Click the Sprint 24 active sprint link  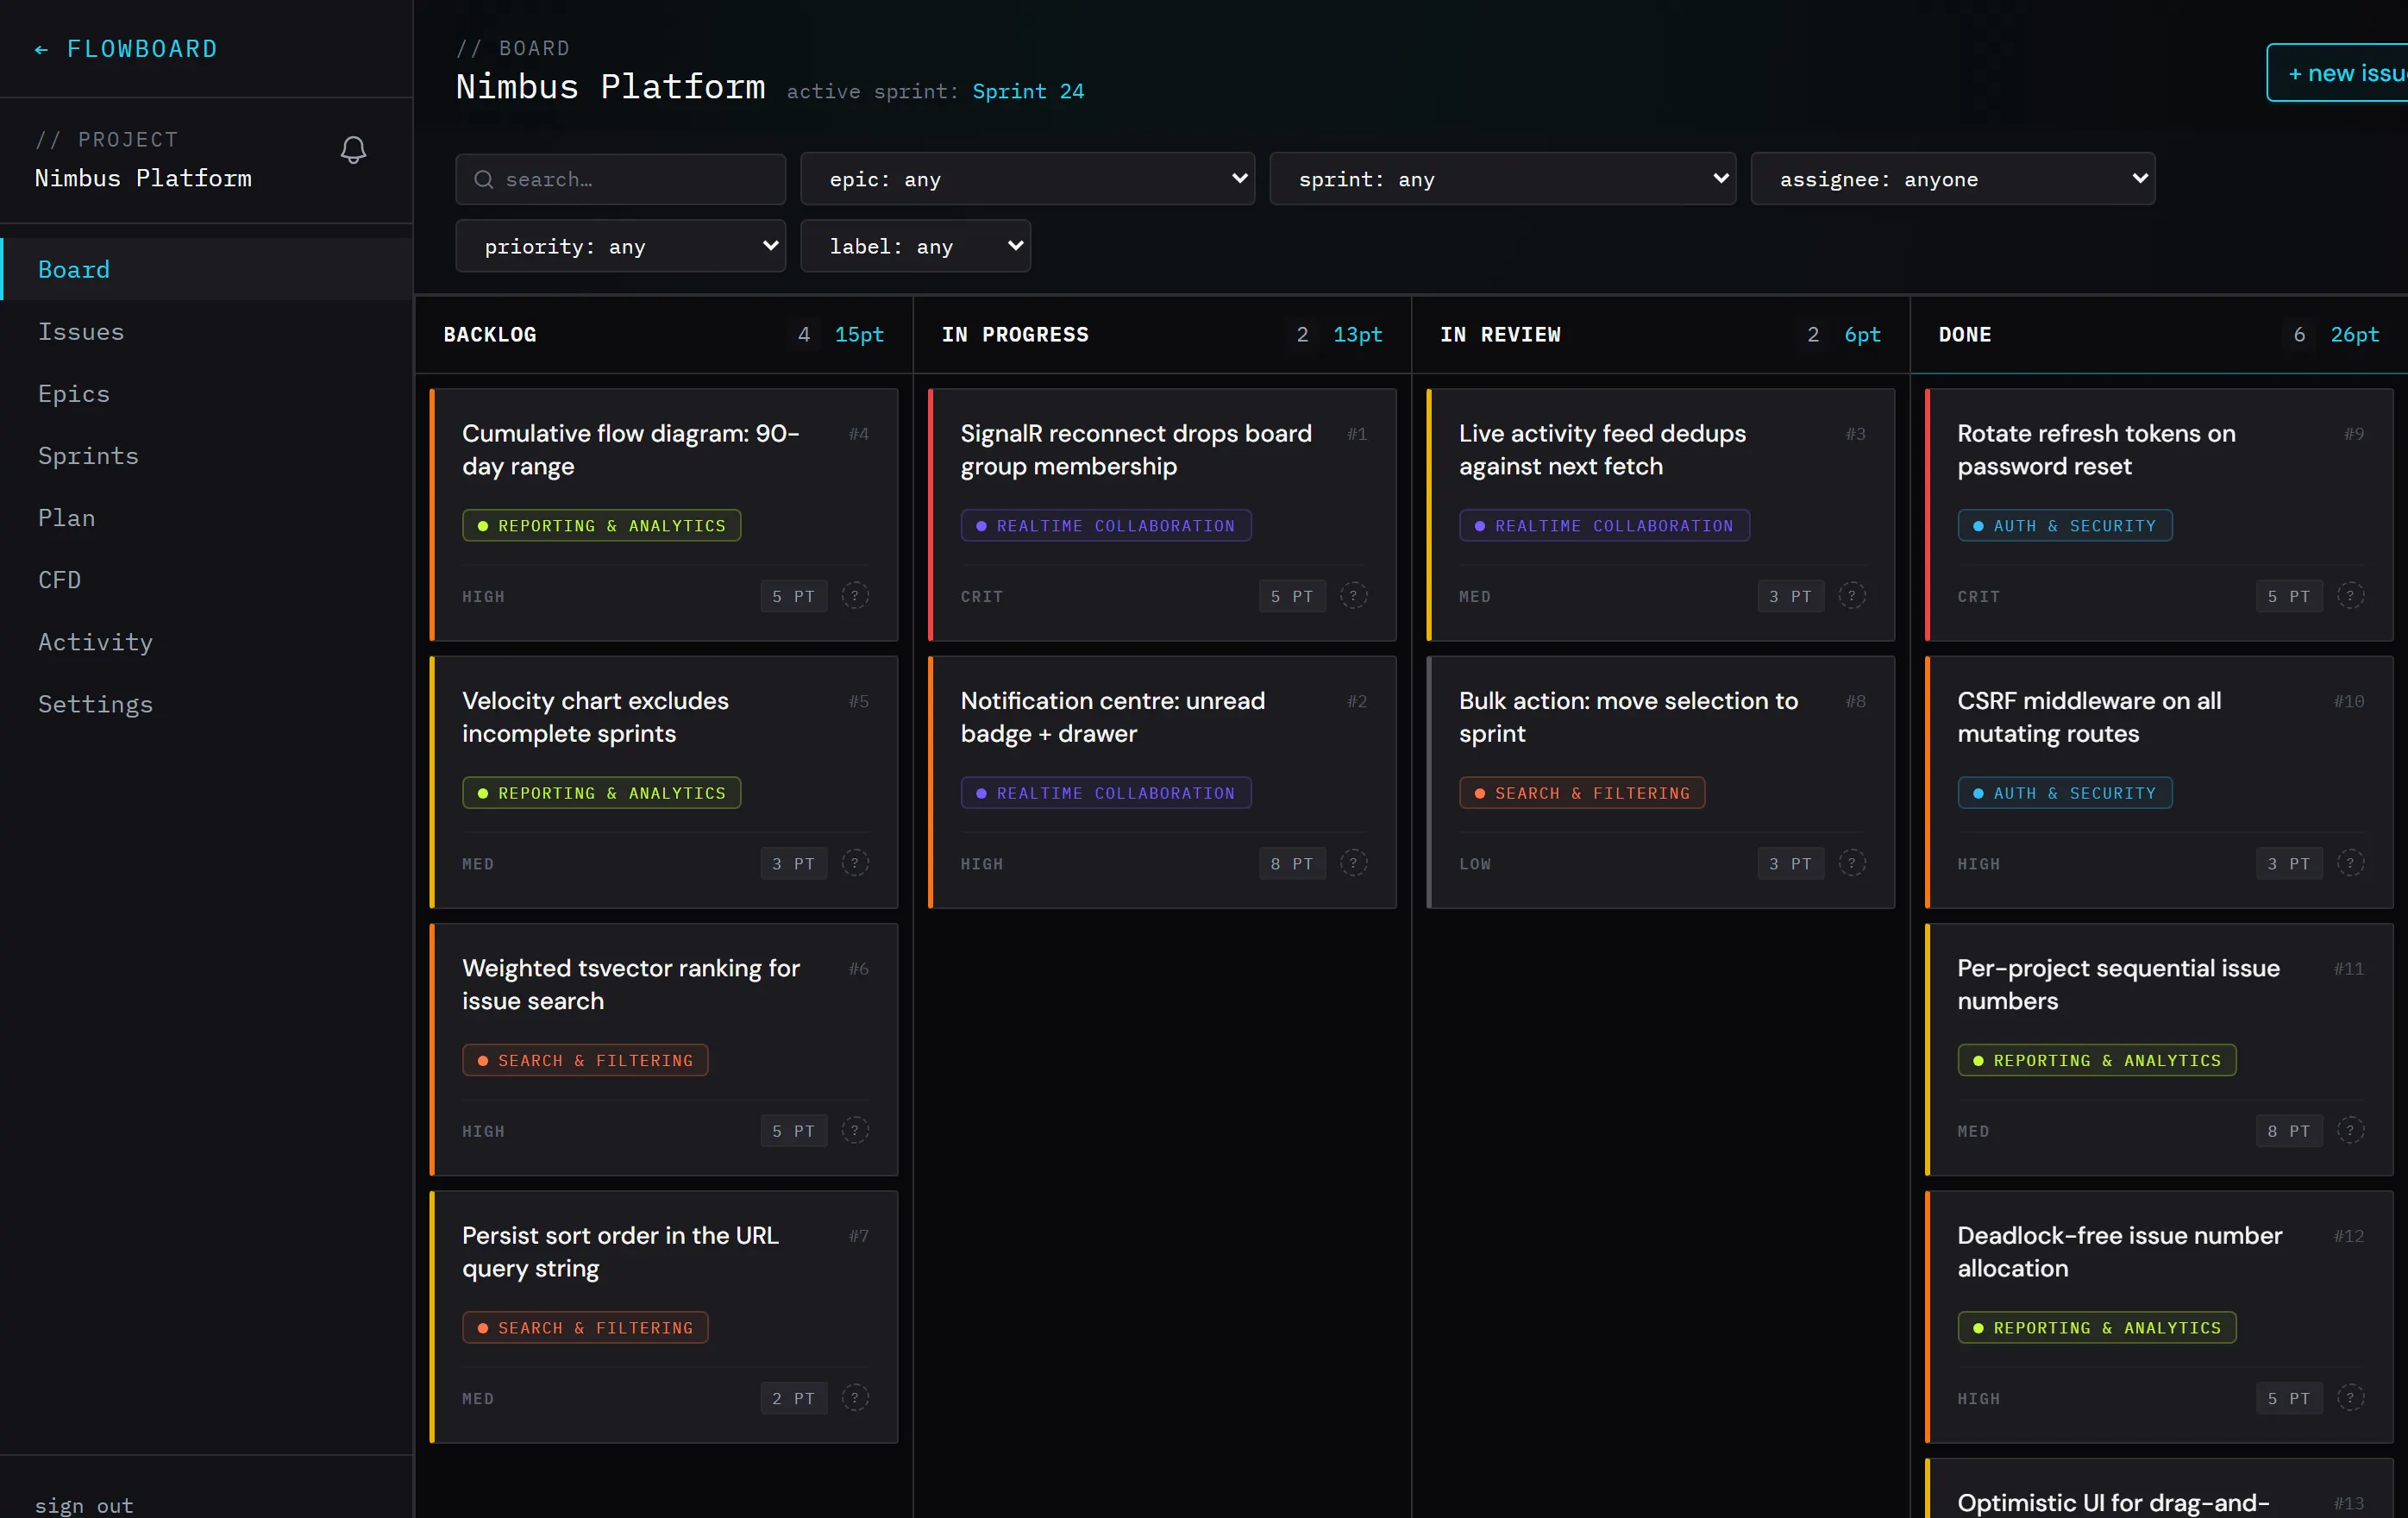tap(1028, 91)
